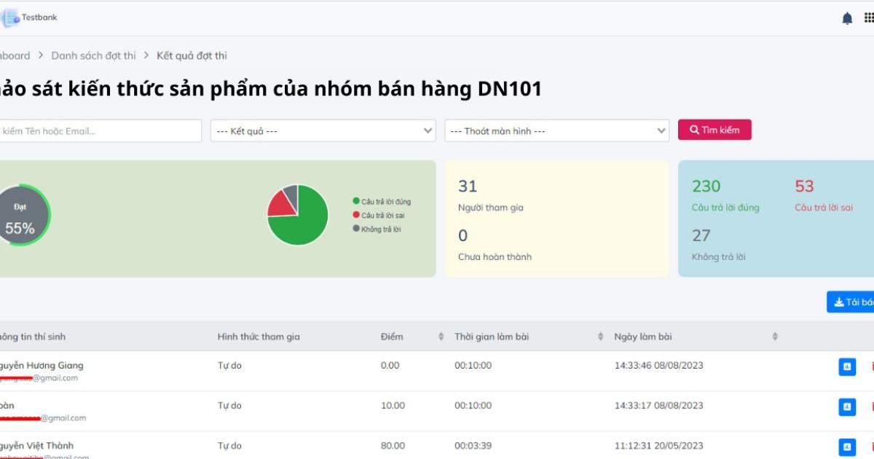Click date 11:12:31 20/05/2023
This screenshot has width=874, height=459.
coord(659,446)
